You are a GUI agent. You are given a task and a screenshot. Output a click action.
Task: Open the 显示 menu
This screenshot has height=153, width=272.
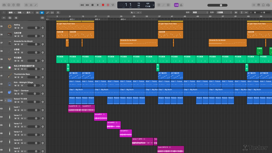[x=30, y=13]
